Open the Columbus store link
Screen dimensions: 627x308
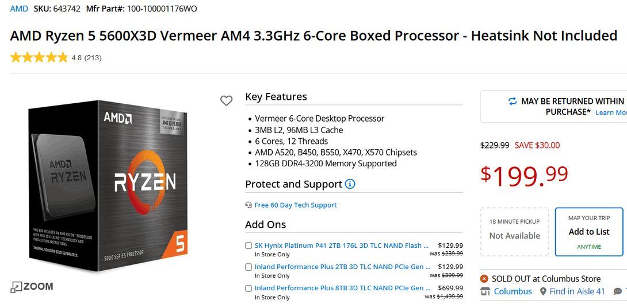pyautogui.click(x=513, y=291)
